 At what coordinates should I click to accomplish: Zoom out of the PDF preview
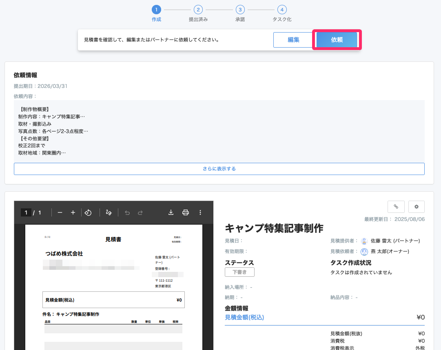pyautogui.click(x=60, y=212)
